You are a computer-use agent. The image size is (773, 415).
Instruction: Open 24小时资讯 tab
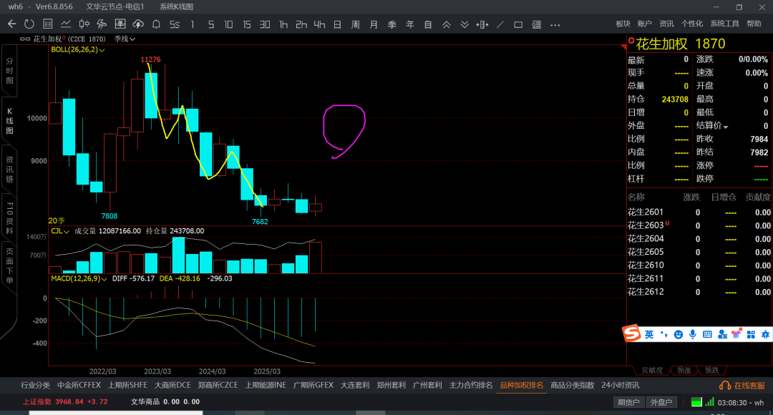(620, 386)
